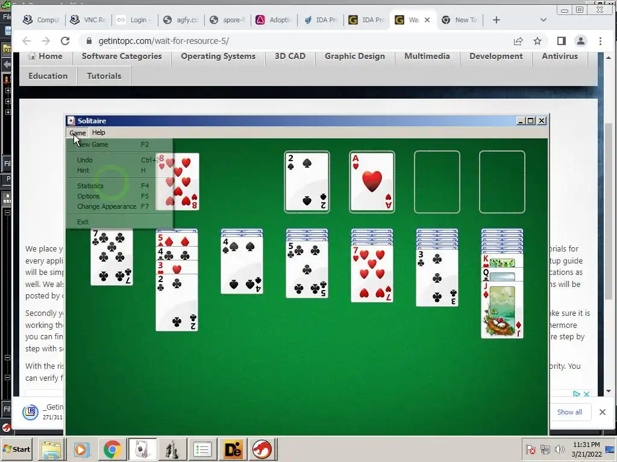This screenshot has width=617, height=462.
Task: Switch to the Login tab
Action: click(135, 20)
